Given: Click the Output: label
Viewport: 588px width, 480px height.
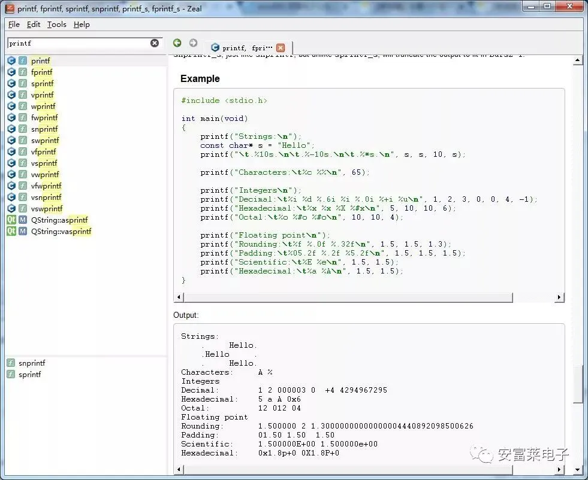Looking at the screenshot, I should coord(186,315).
